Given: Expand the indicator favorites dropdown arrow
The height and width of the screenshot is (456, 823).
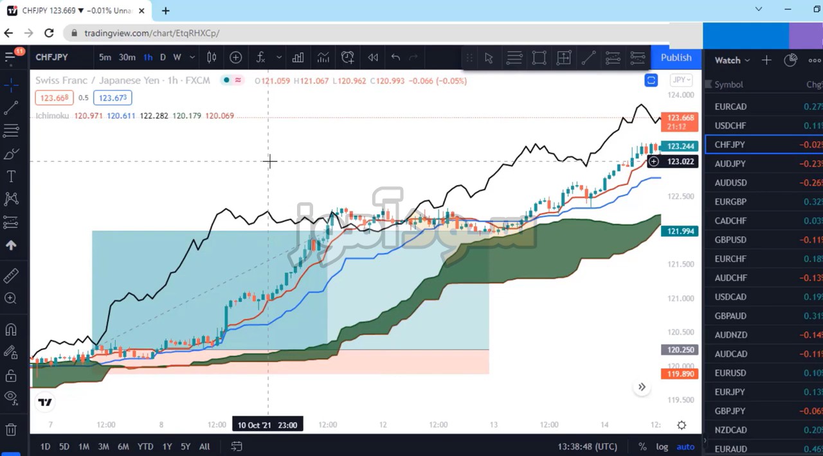Looking at the screenshot, I should 279,58.
